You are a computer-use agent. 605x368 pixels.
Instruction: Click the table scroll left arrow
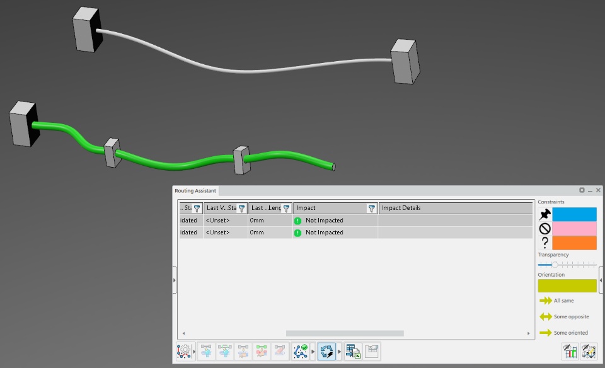[183, 333]
